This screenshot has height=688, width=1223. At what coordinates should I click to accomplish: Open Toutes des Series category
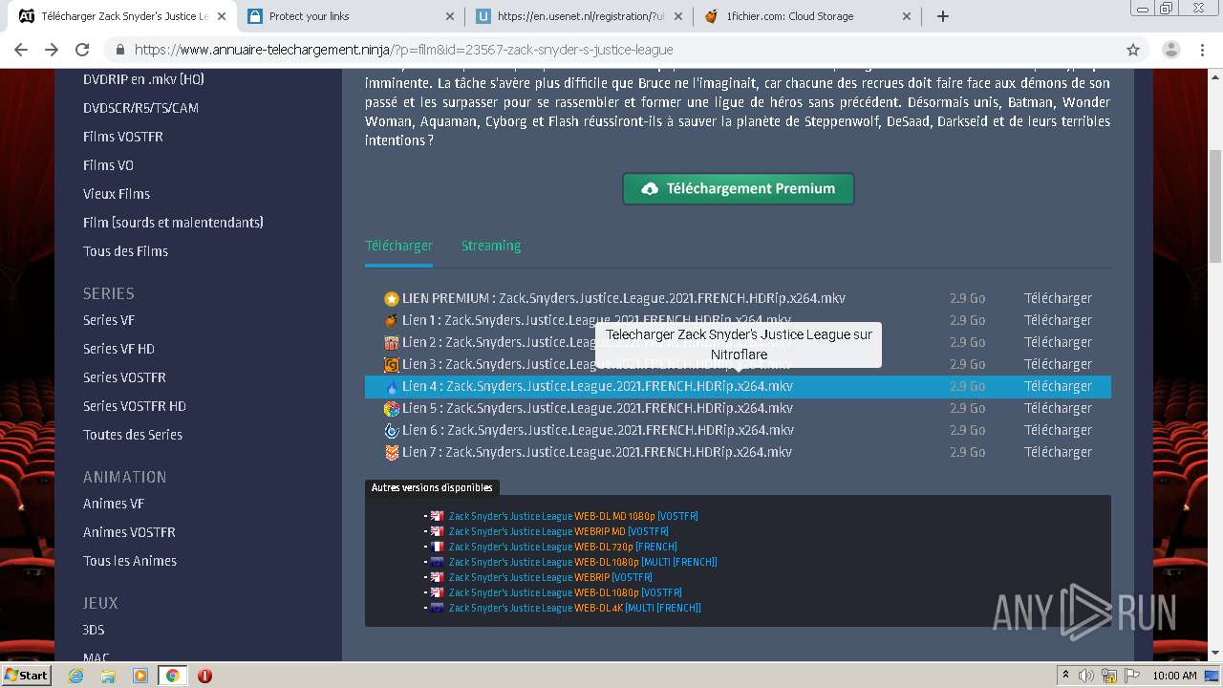pyautogui.click(x=133, y=435)
